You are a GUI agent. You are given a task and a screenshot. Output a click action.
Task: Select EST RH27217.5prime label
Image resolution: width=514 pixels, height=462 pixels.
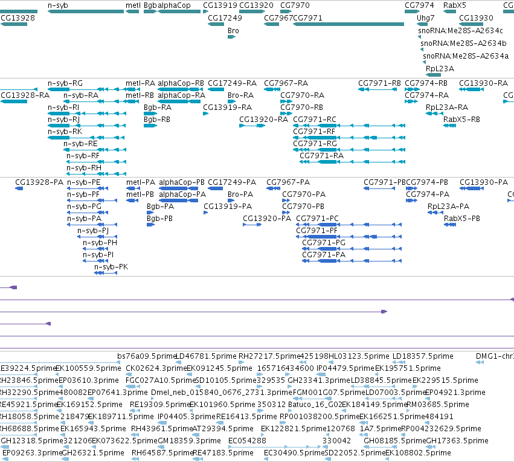tap(269, 356)
